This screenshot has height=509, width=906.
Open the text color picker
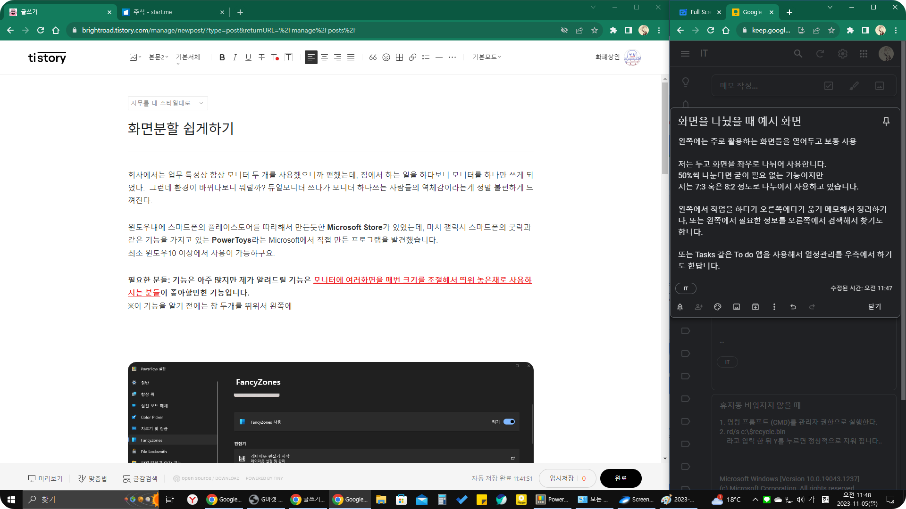tap(275, 57)
